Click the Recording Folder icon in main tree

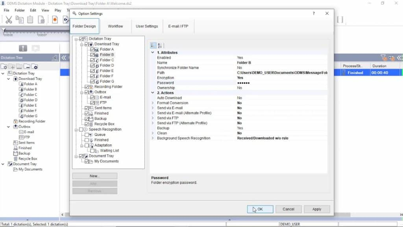(15, 121)
